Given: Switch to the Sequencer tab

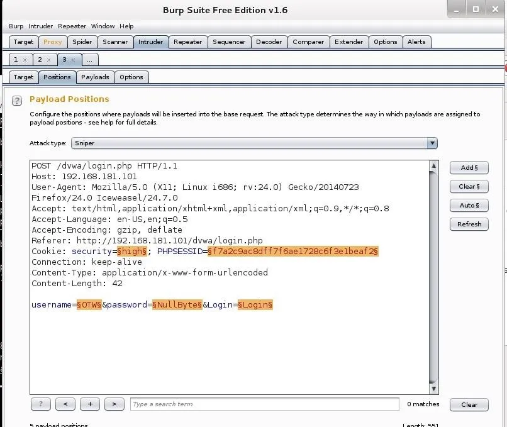Looking at the screenshot, I should coord(229,42).
